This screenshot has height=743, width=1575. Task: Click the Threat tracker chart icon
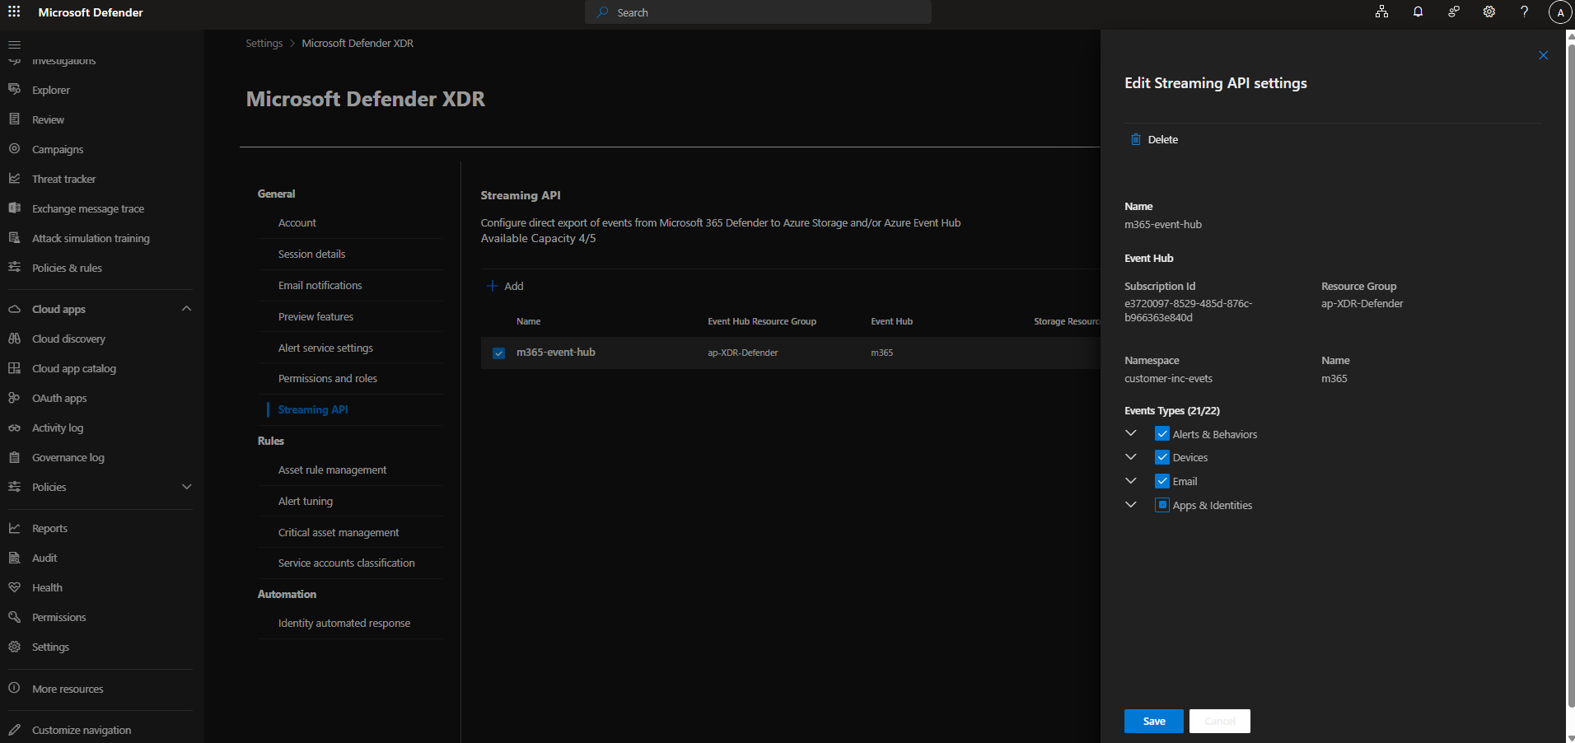coord(14,179)
